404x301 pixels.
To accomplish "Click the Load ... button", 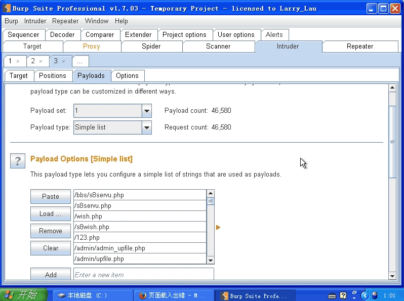I will click(51, 213).
